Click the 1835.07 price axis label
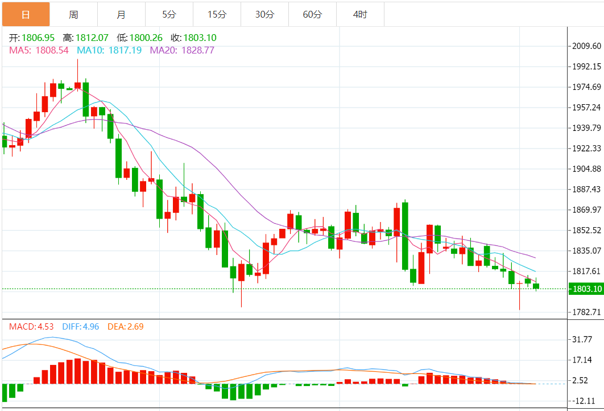Viewport: 604px width, 411px height. pos(587,250)
